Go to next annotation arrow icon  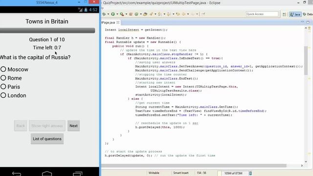(160, 14)
